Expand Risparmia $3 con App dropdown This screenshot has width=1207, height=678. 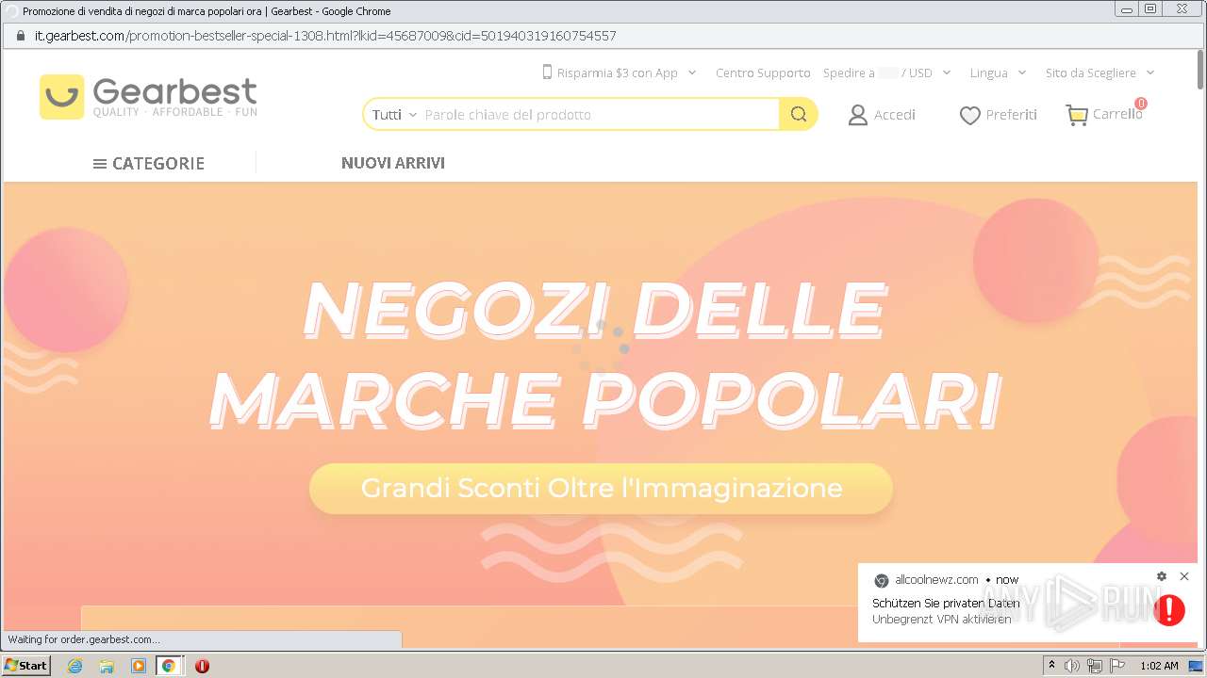[x=691, y=73]
